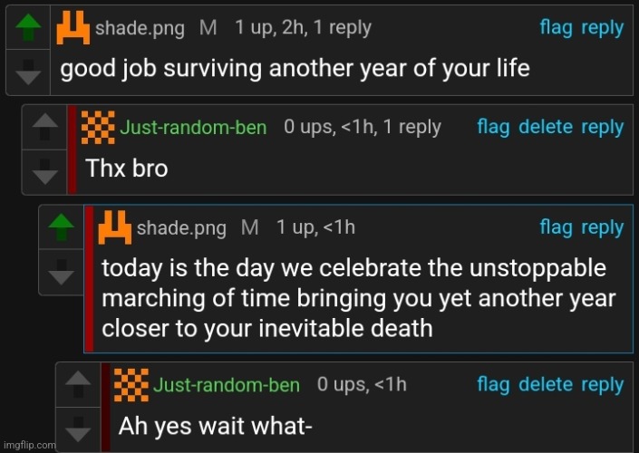Reply to the 'inevitable death' comment
The image size is (639, 453).
pos(603,227)
